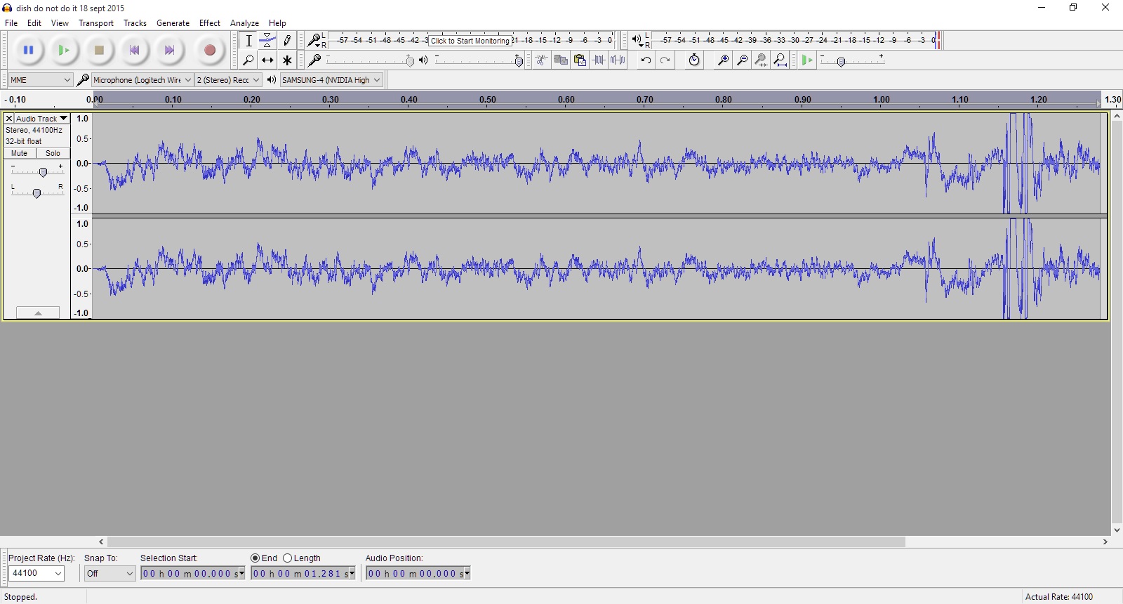
Task: Expand the Audio Track name menu
Action: 63,119
